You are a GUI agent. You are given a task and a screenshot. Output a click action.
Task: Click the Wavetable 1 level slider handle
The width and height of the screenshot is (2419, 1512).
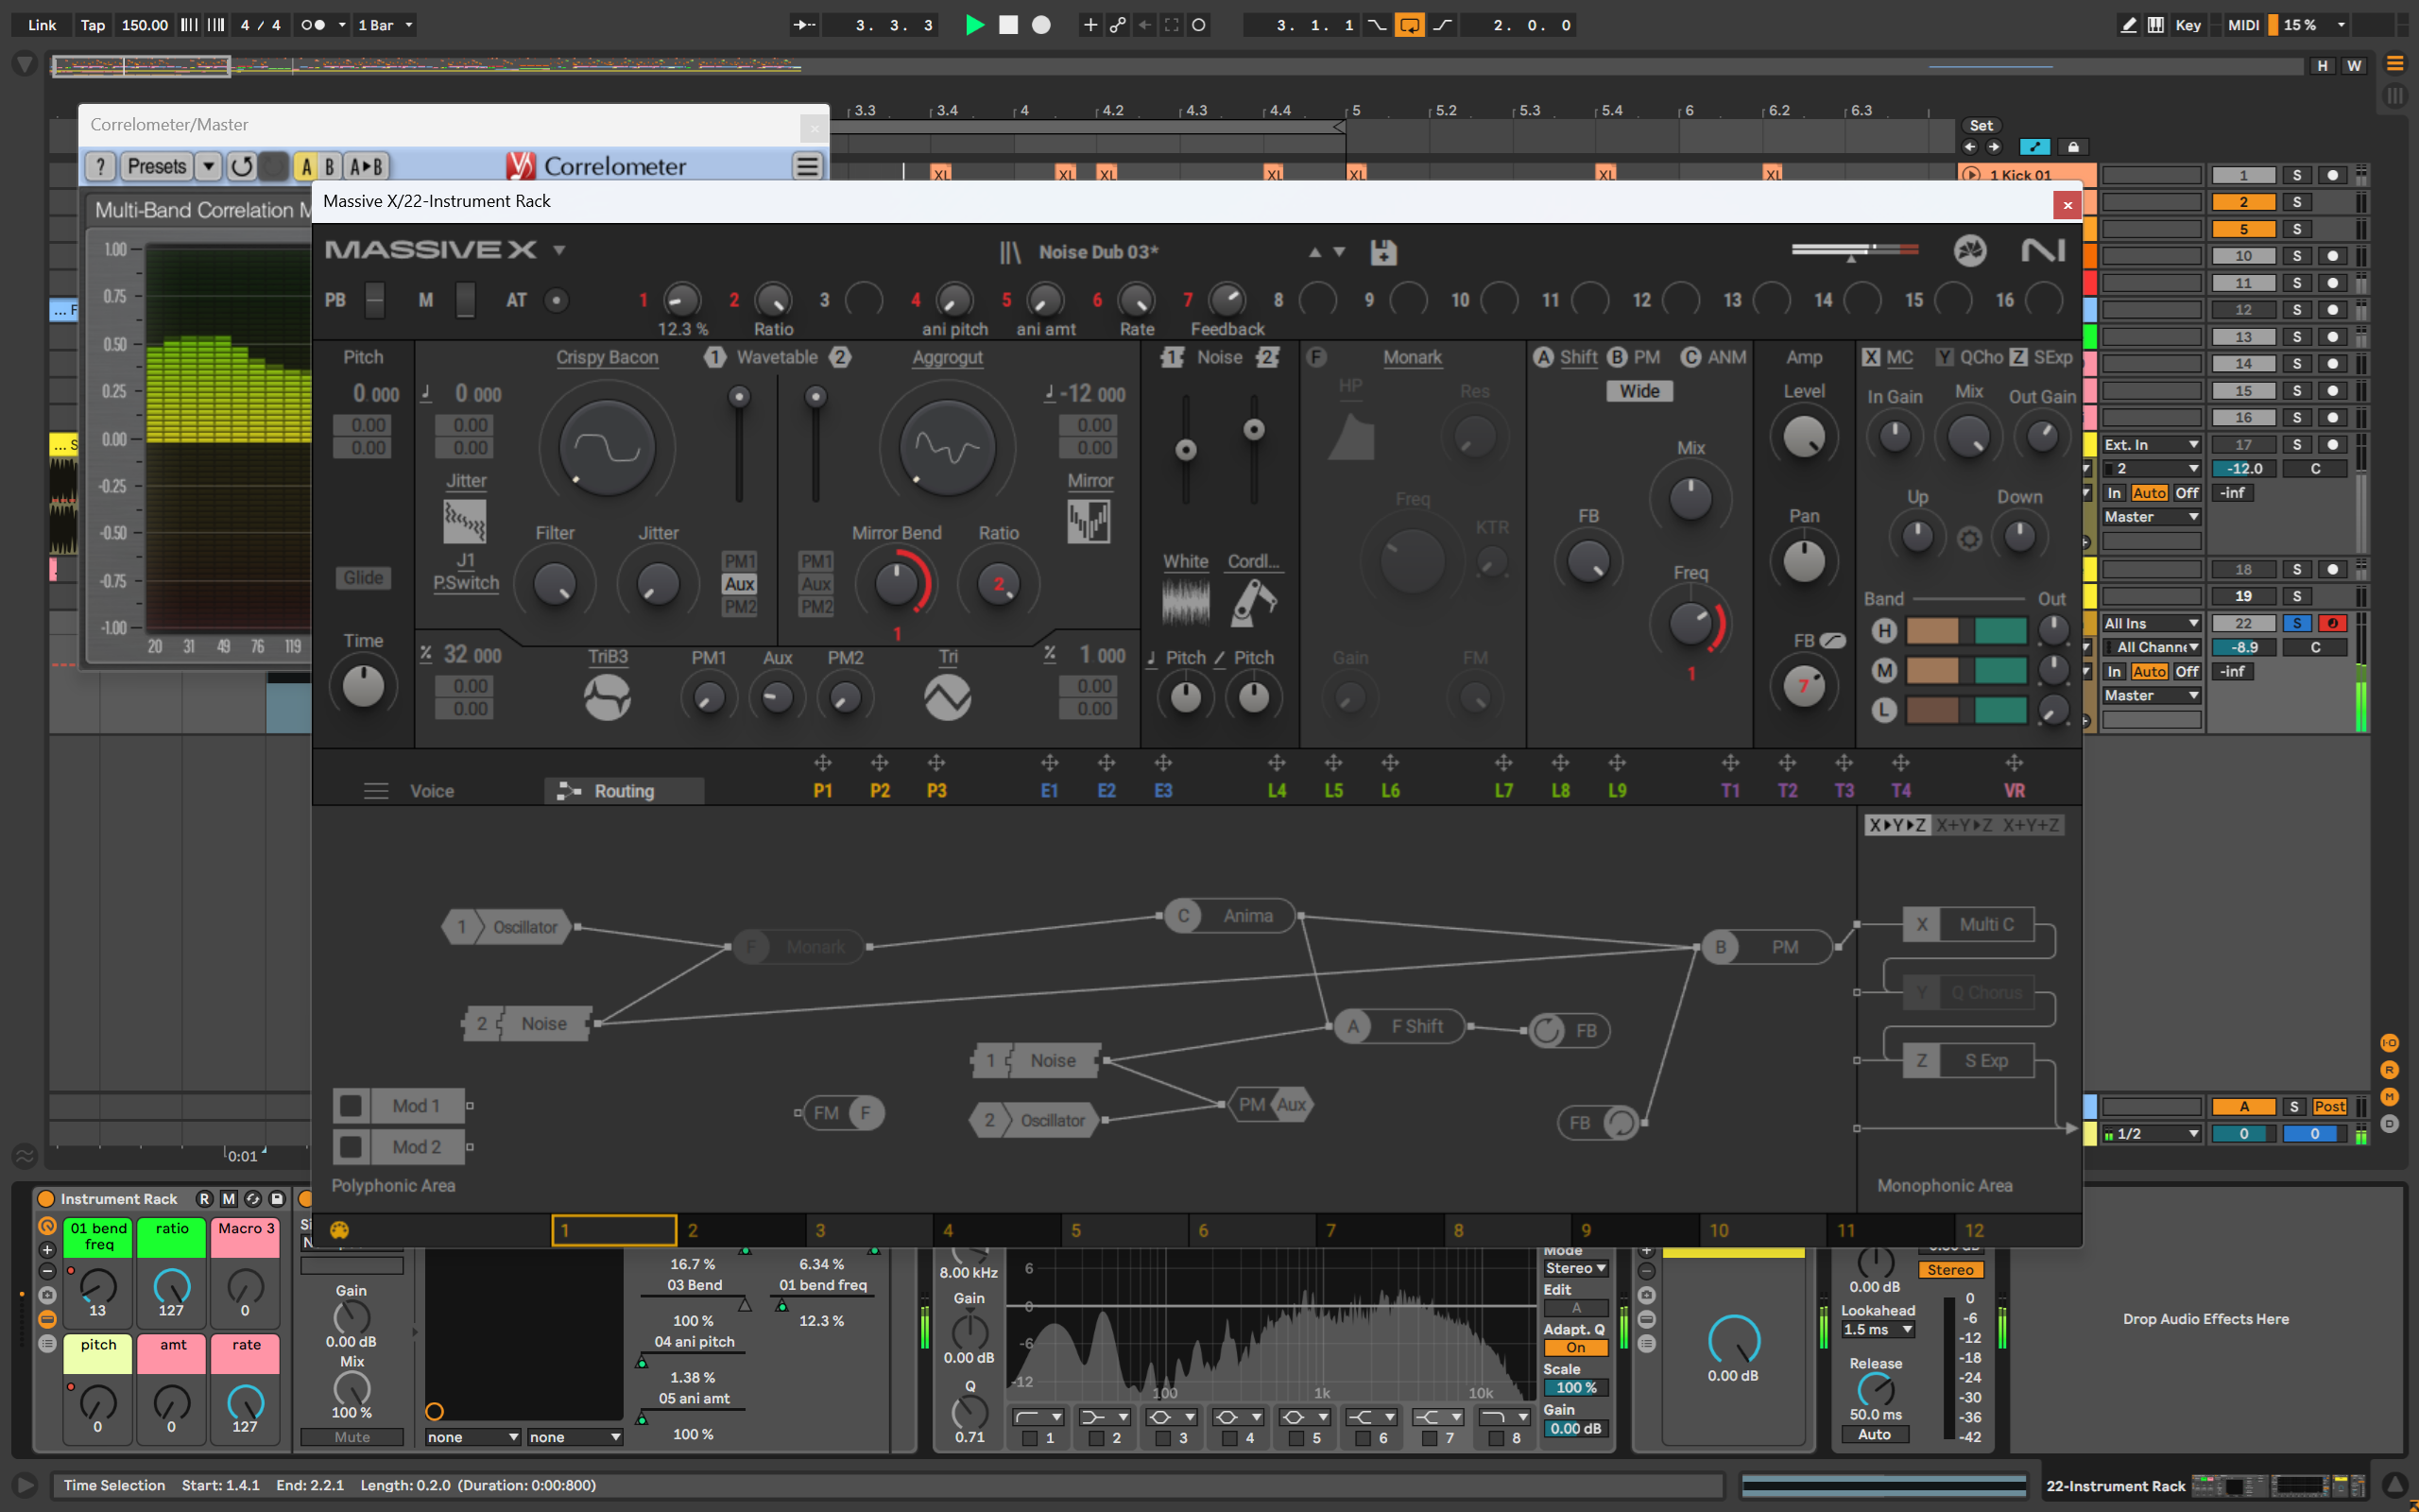click(739, 397)
